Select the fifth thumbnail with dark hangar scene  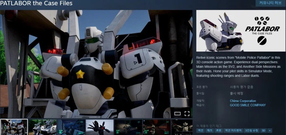(128, 127)
